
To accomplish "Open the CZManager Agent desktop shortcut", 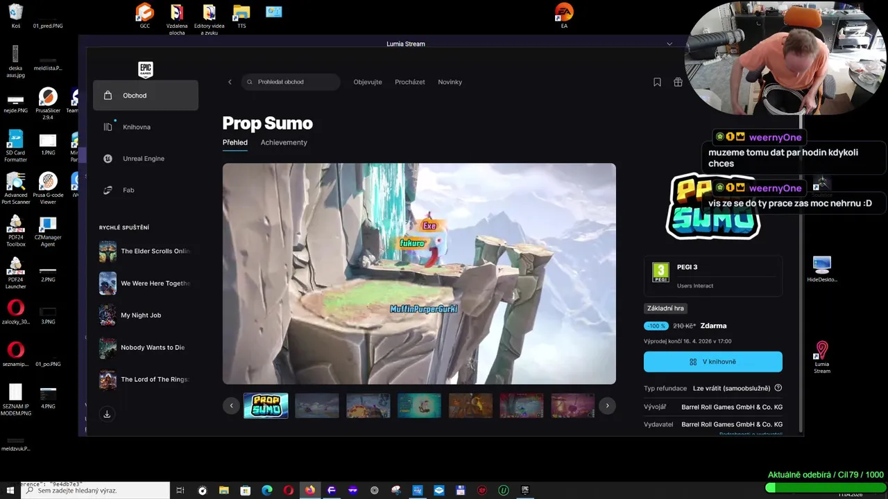I will pyautogui.click(x=48, y=231).
